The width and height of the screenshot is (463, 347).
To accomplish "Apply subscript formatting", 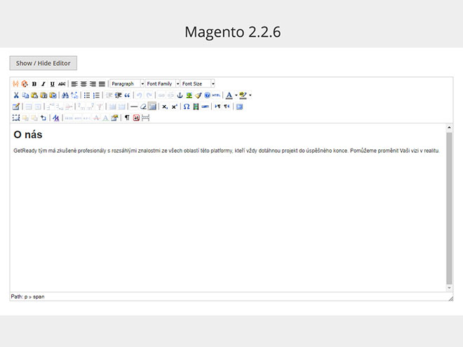I will (x=165, y=107).
